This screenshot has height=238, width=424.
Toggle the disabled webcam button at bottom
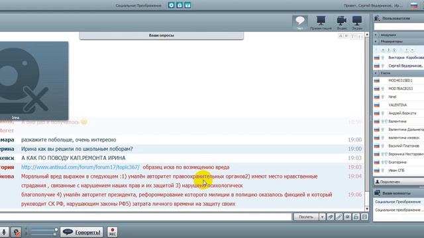pos(16,232)
